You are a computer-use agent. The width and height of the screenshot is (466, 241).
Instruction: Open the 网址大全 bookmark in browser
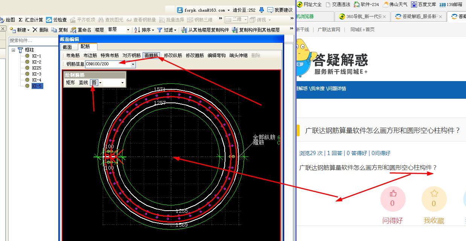(x=309, y=5)
